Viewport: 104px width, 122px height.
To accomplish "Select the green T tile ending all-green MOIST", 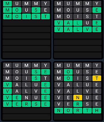I will click(x=45, y=16).
